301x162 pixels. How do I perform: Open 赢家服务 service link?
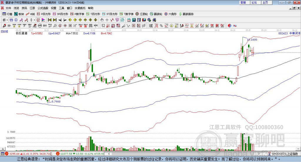pyautogui.click(x=186, y=14)
